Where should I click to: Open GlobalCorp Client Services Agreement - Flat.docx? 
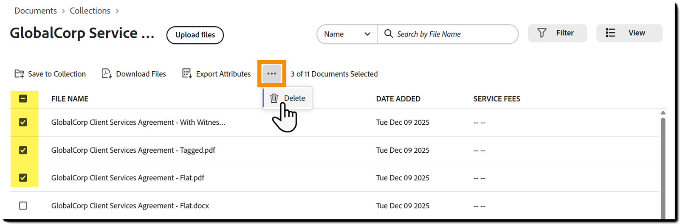(x=130, y=206)
